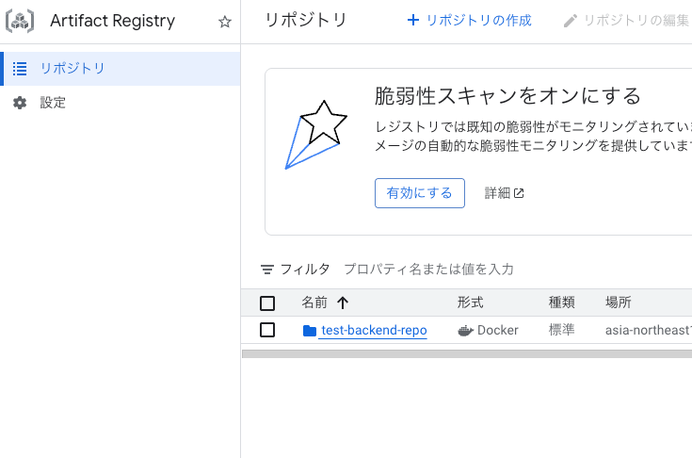
Task: Open 設定 in the left navigation
Action: [x=121, y=103]
